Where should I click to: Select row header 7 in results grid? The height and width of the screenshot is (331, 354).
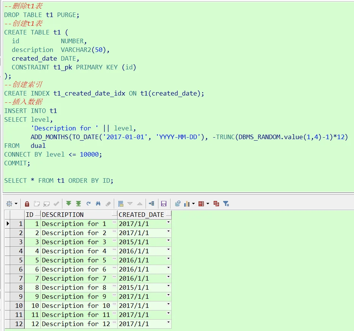[17, 278]
